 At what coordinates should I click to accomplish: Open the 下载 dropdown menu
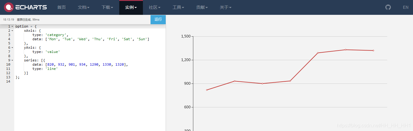coord(107,7)
